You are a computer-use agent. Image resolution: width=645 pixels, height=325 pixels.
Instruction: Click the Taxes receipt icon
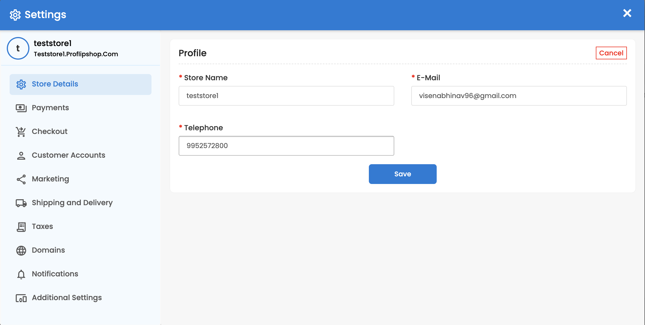(x=21, y=227)
